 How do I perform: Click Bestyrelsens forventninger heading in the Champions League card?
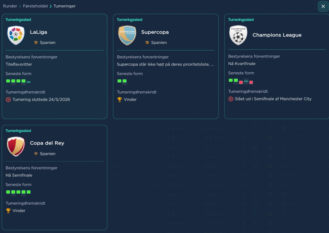coord(254,56)
